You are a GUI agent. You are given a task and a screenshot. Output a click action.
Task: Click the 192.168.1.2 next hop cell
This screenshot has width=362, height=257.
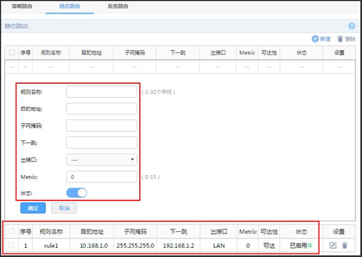tap(178, 246)
